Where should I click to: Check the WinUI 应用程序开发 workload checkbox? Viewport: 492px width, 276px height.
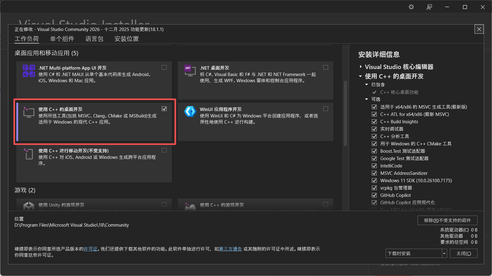326,109
